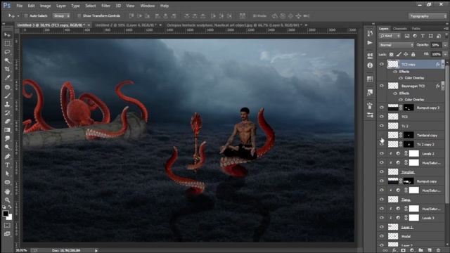Switch to the Untitled-2 document tab
Image resolution: width=450 pixels, height=253 pixels.
pyautogui.click(x=126, y=25)
